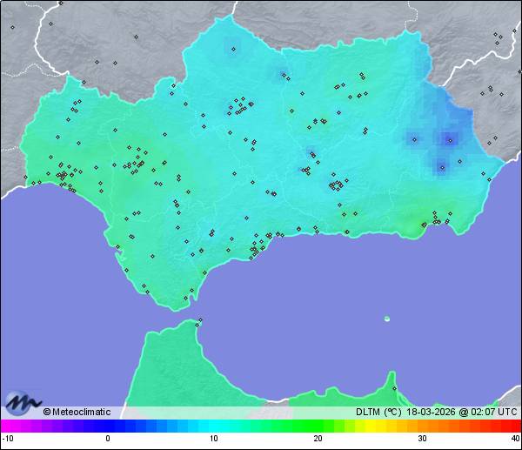The height and width of the screenshot is (450, 522).
Task: Click the station marker at the top-left map corner
Action: click(x=13, y=27)
